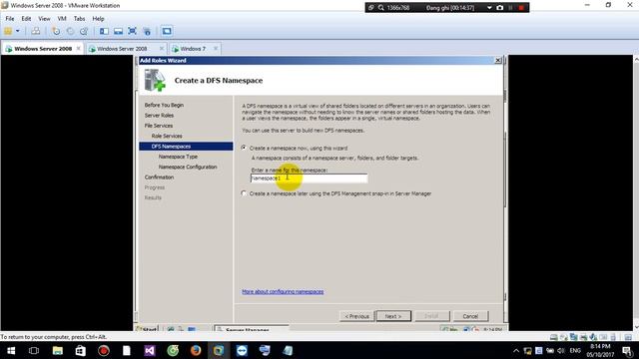
Task: Open Task View on the host taskbar
Action: coord(34,350)
